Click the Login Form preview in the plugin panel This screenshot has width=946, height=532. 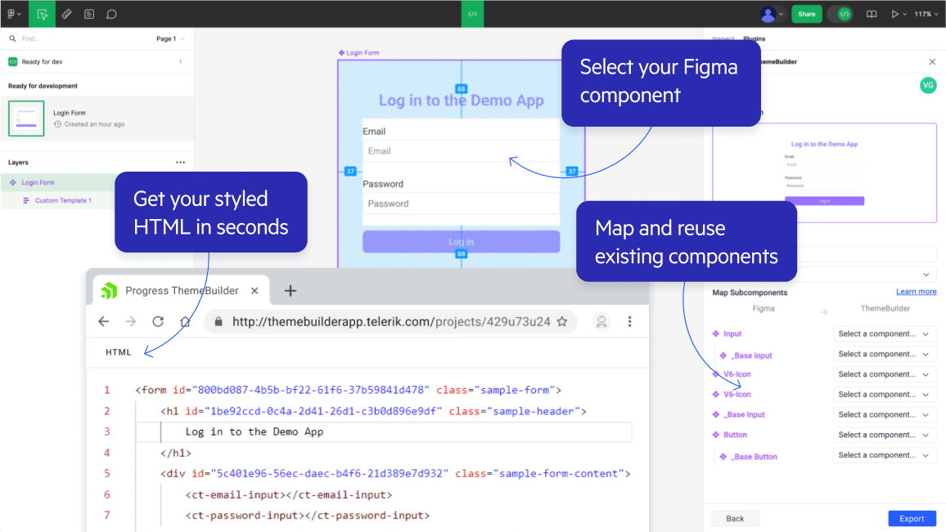click(x=824, y=173)
